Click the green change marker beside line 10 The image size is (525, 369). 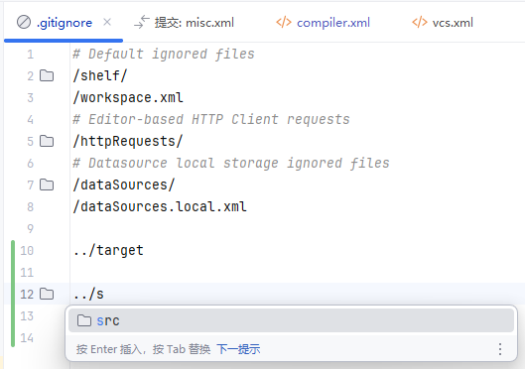click(13, 250)
